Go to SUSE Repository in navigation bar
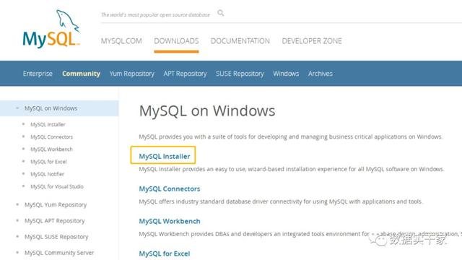The image size is (462, 260). point(240,74)
